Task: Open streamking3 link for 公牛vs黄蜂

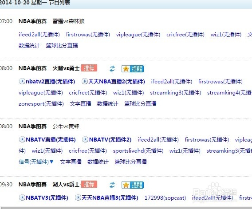Action: tap(229, 150)
